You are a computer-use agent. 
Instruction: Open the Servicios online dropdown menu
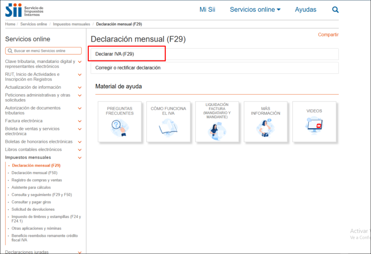point(255,9)
